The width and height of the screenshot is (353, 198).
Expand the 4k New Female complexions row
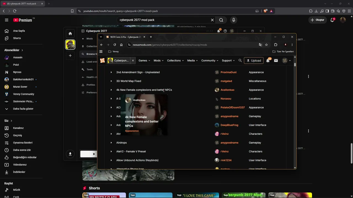111,90
